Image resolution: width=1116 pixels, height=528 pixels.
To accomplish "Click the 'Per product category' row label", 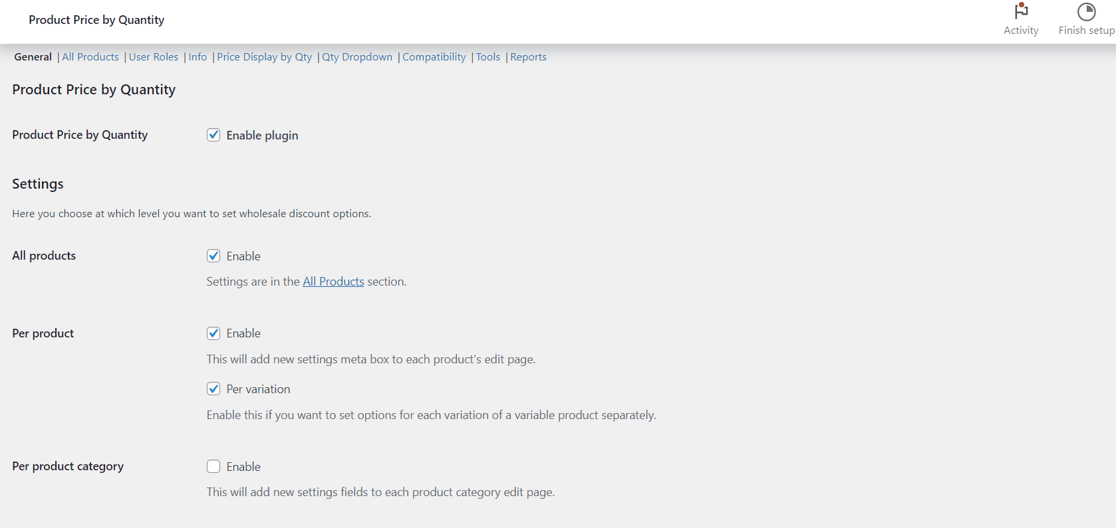I will point(68,466).
